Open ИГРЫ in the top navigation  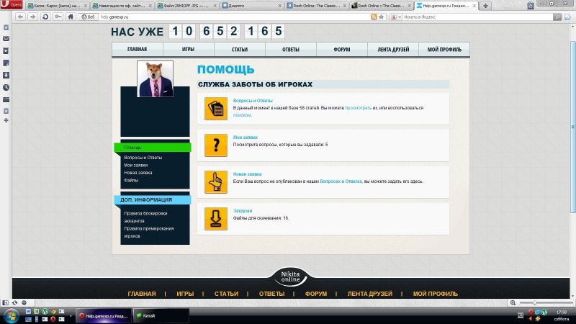click(188, 50)
